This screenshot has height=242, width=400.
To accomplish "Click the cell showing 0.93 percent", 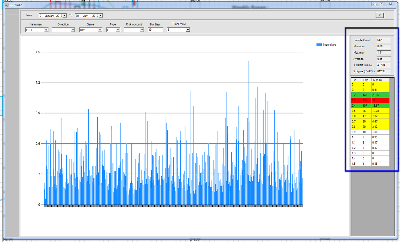I will click(x=380, y=137).
